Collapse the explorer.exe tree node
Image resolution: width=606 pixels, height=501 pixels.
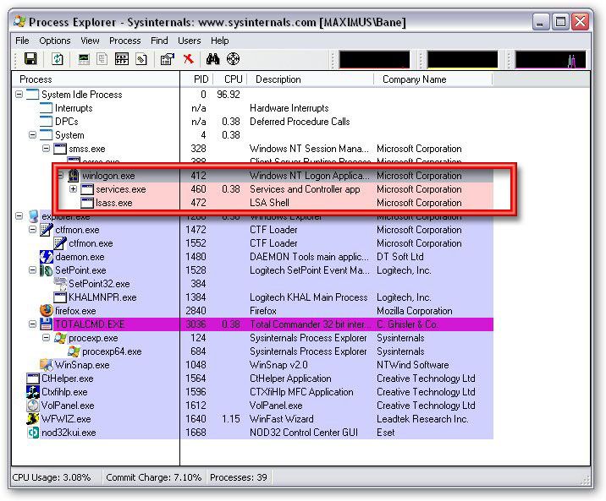19,216
